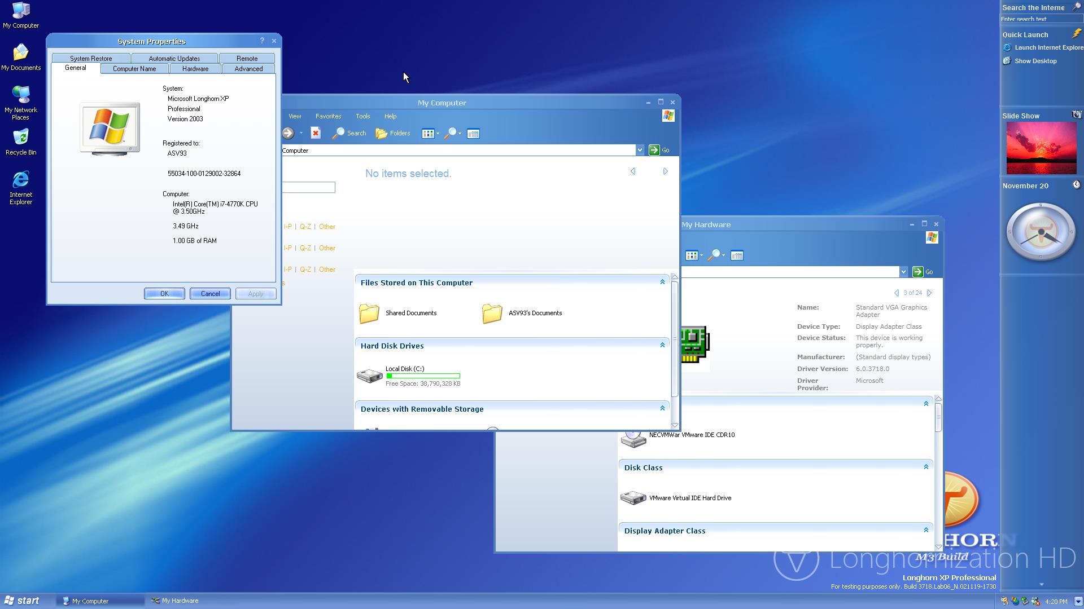The width and height of the screenshot is (1084, 609).
Task: Collapse the Hard Disk Drives section
Action: [x=662, y=345]
